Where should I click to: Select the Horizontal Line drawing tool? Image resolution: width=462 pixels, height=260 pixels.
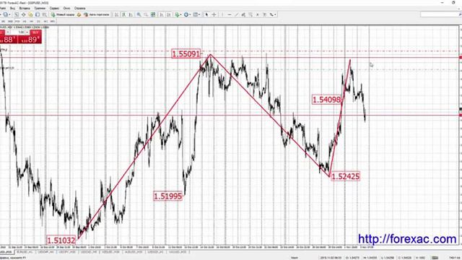click(230, 14)
